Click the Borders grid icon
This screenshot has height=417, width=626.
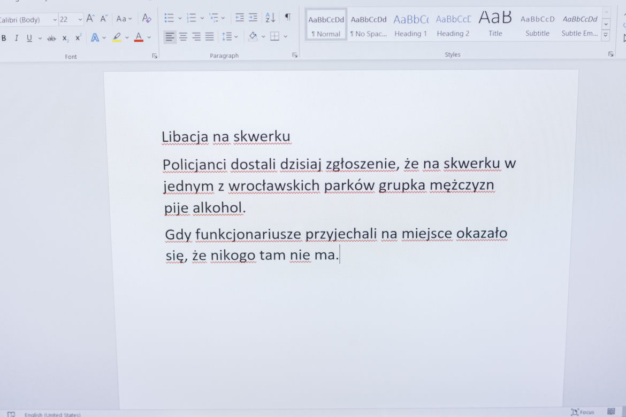coord(274,36)
